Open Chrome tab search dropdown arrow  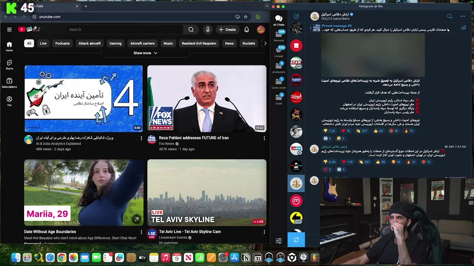pos(267,6)
